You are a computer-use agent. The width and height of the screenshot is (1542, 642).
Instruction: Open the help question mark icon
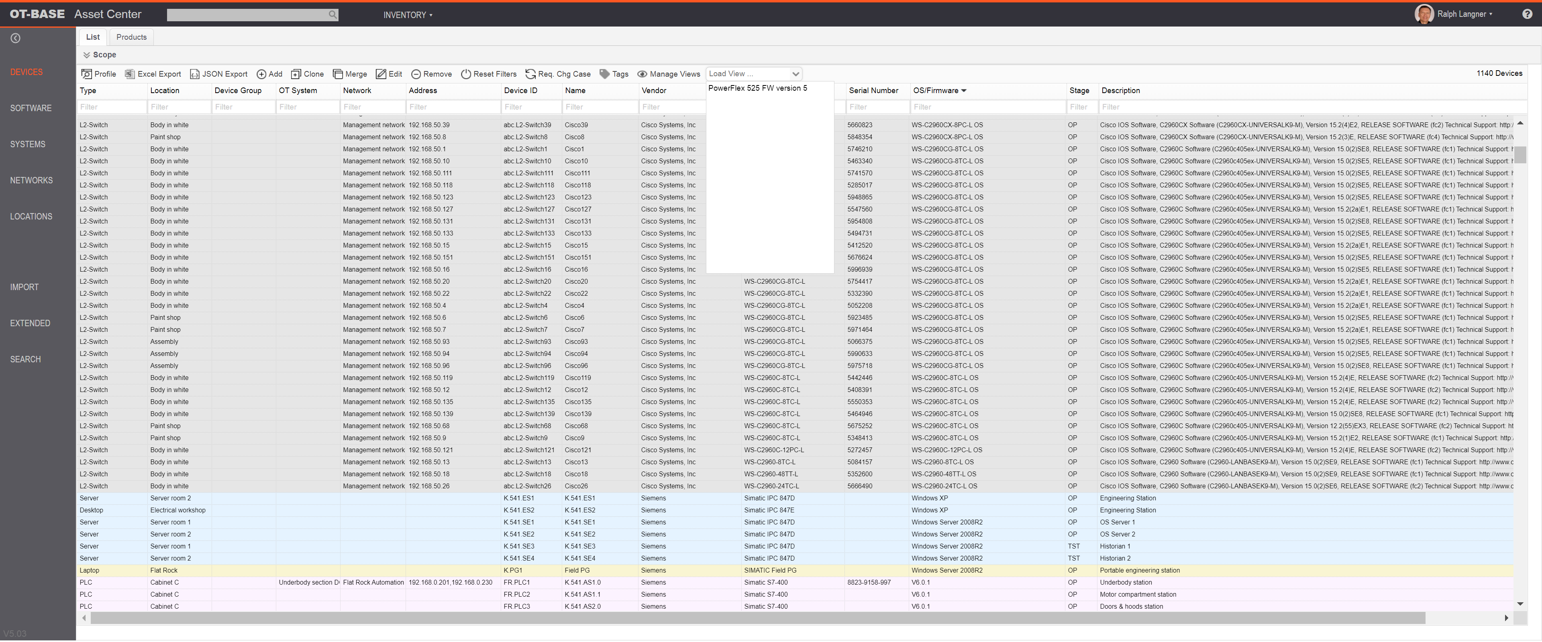(1527, 14)
